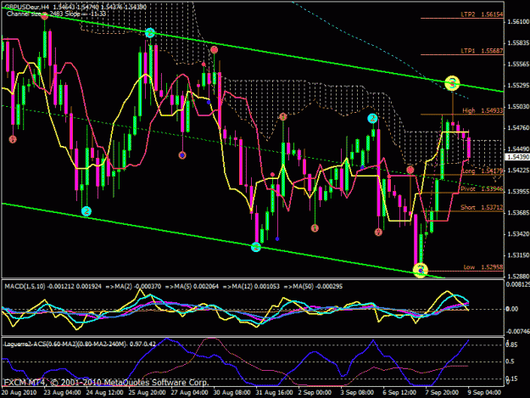Click the 25 Aug 20:00 time label
This screenshot has width=530, height=398.
pos(147,393)
